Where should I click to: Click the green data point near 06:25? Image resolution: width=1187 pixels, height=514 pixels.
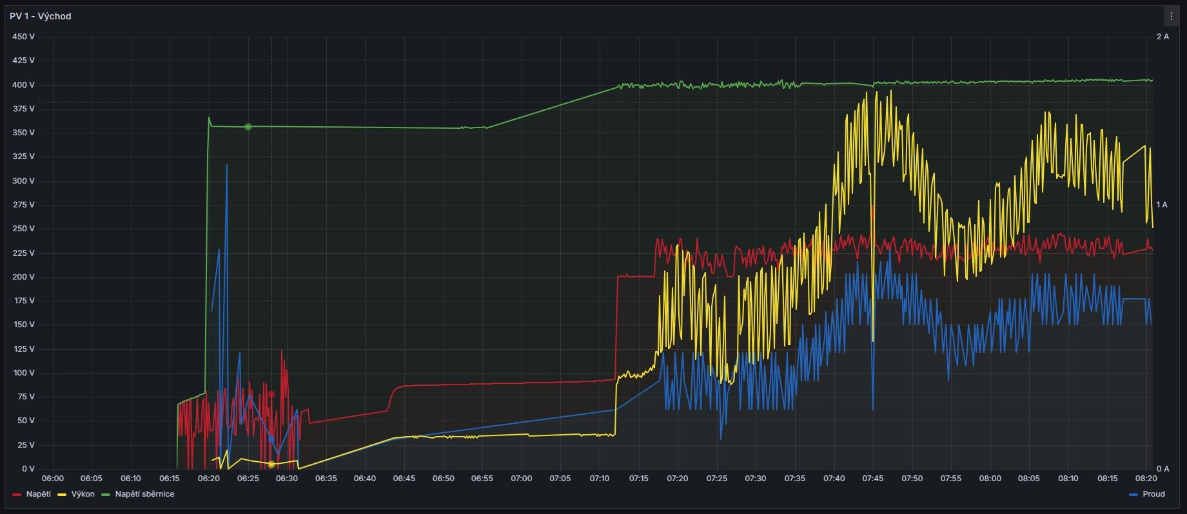(x=248, y=127)
